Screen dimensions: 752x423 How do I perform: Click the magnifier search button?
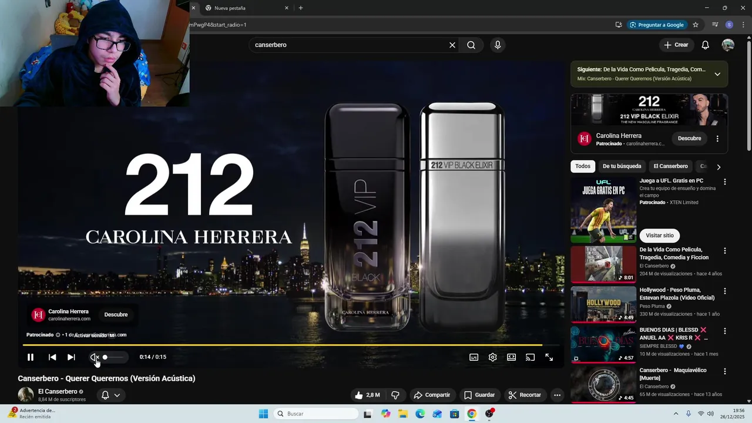click(x=471, y=45)
